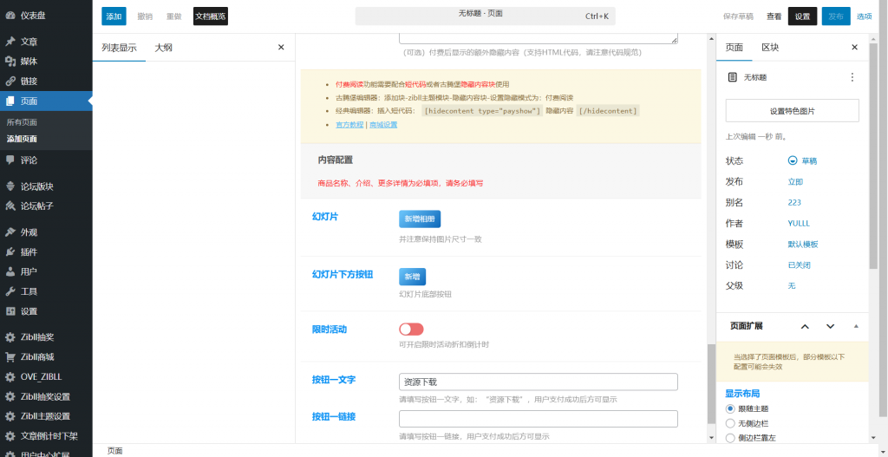Click the 媒体 media icon

click(x=10, y=62)
